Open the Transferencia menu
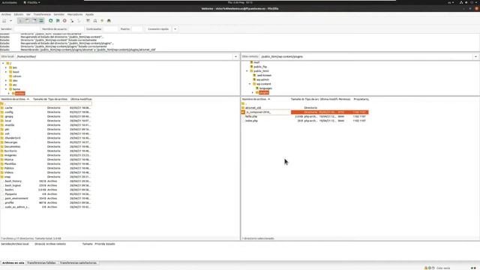The width and height of the screenshot is (480, 270). [x=42, y=14]
